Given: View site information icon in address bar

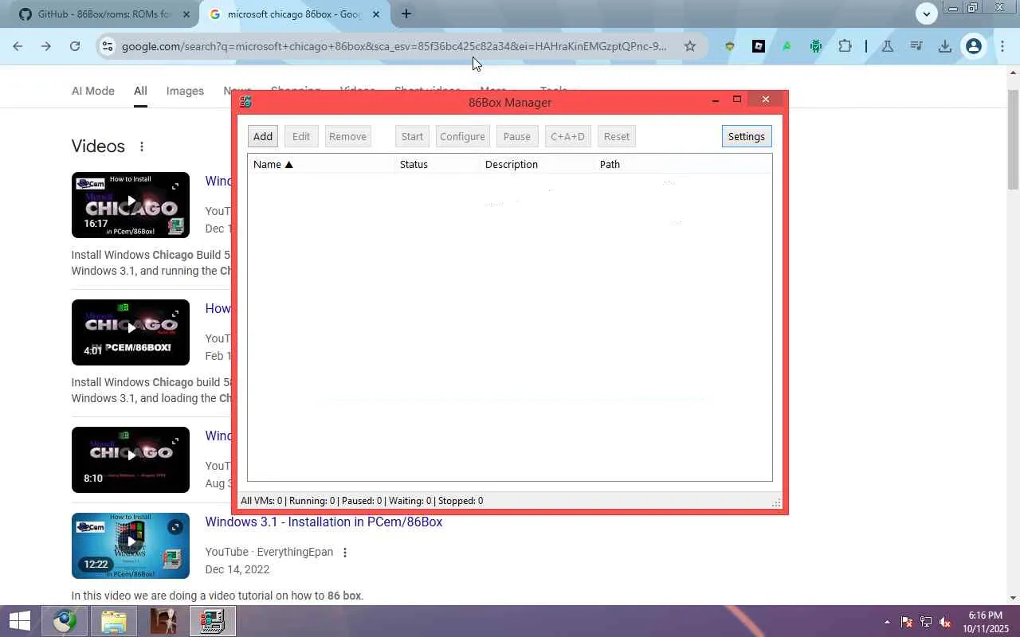Looking at the screenshot, I should 108,46.
